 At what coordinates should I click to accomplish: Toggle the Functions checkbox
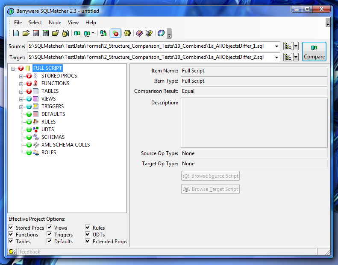pos(11,234)
